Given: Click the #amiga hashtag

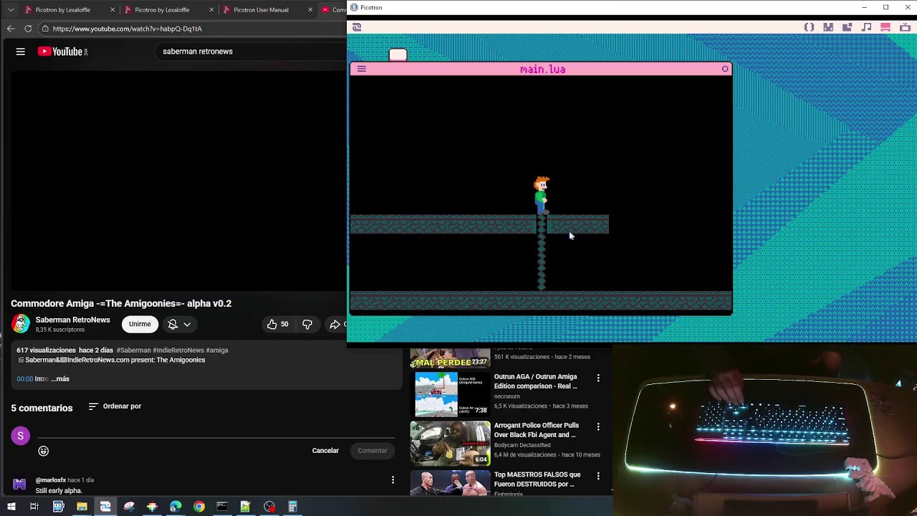Looking at the screenshot, I should [217, 350].
